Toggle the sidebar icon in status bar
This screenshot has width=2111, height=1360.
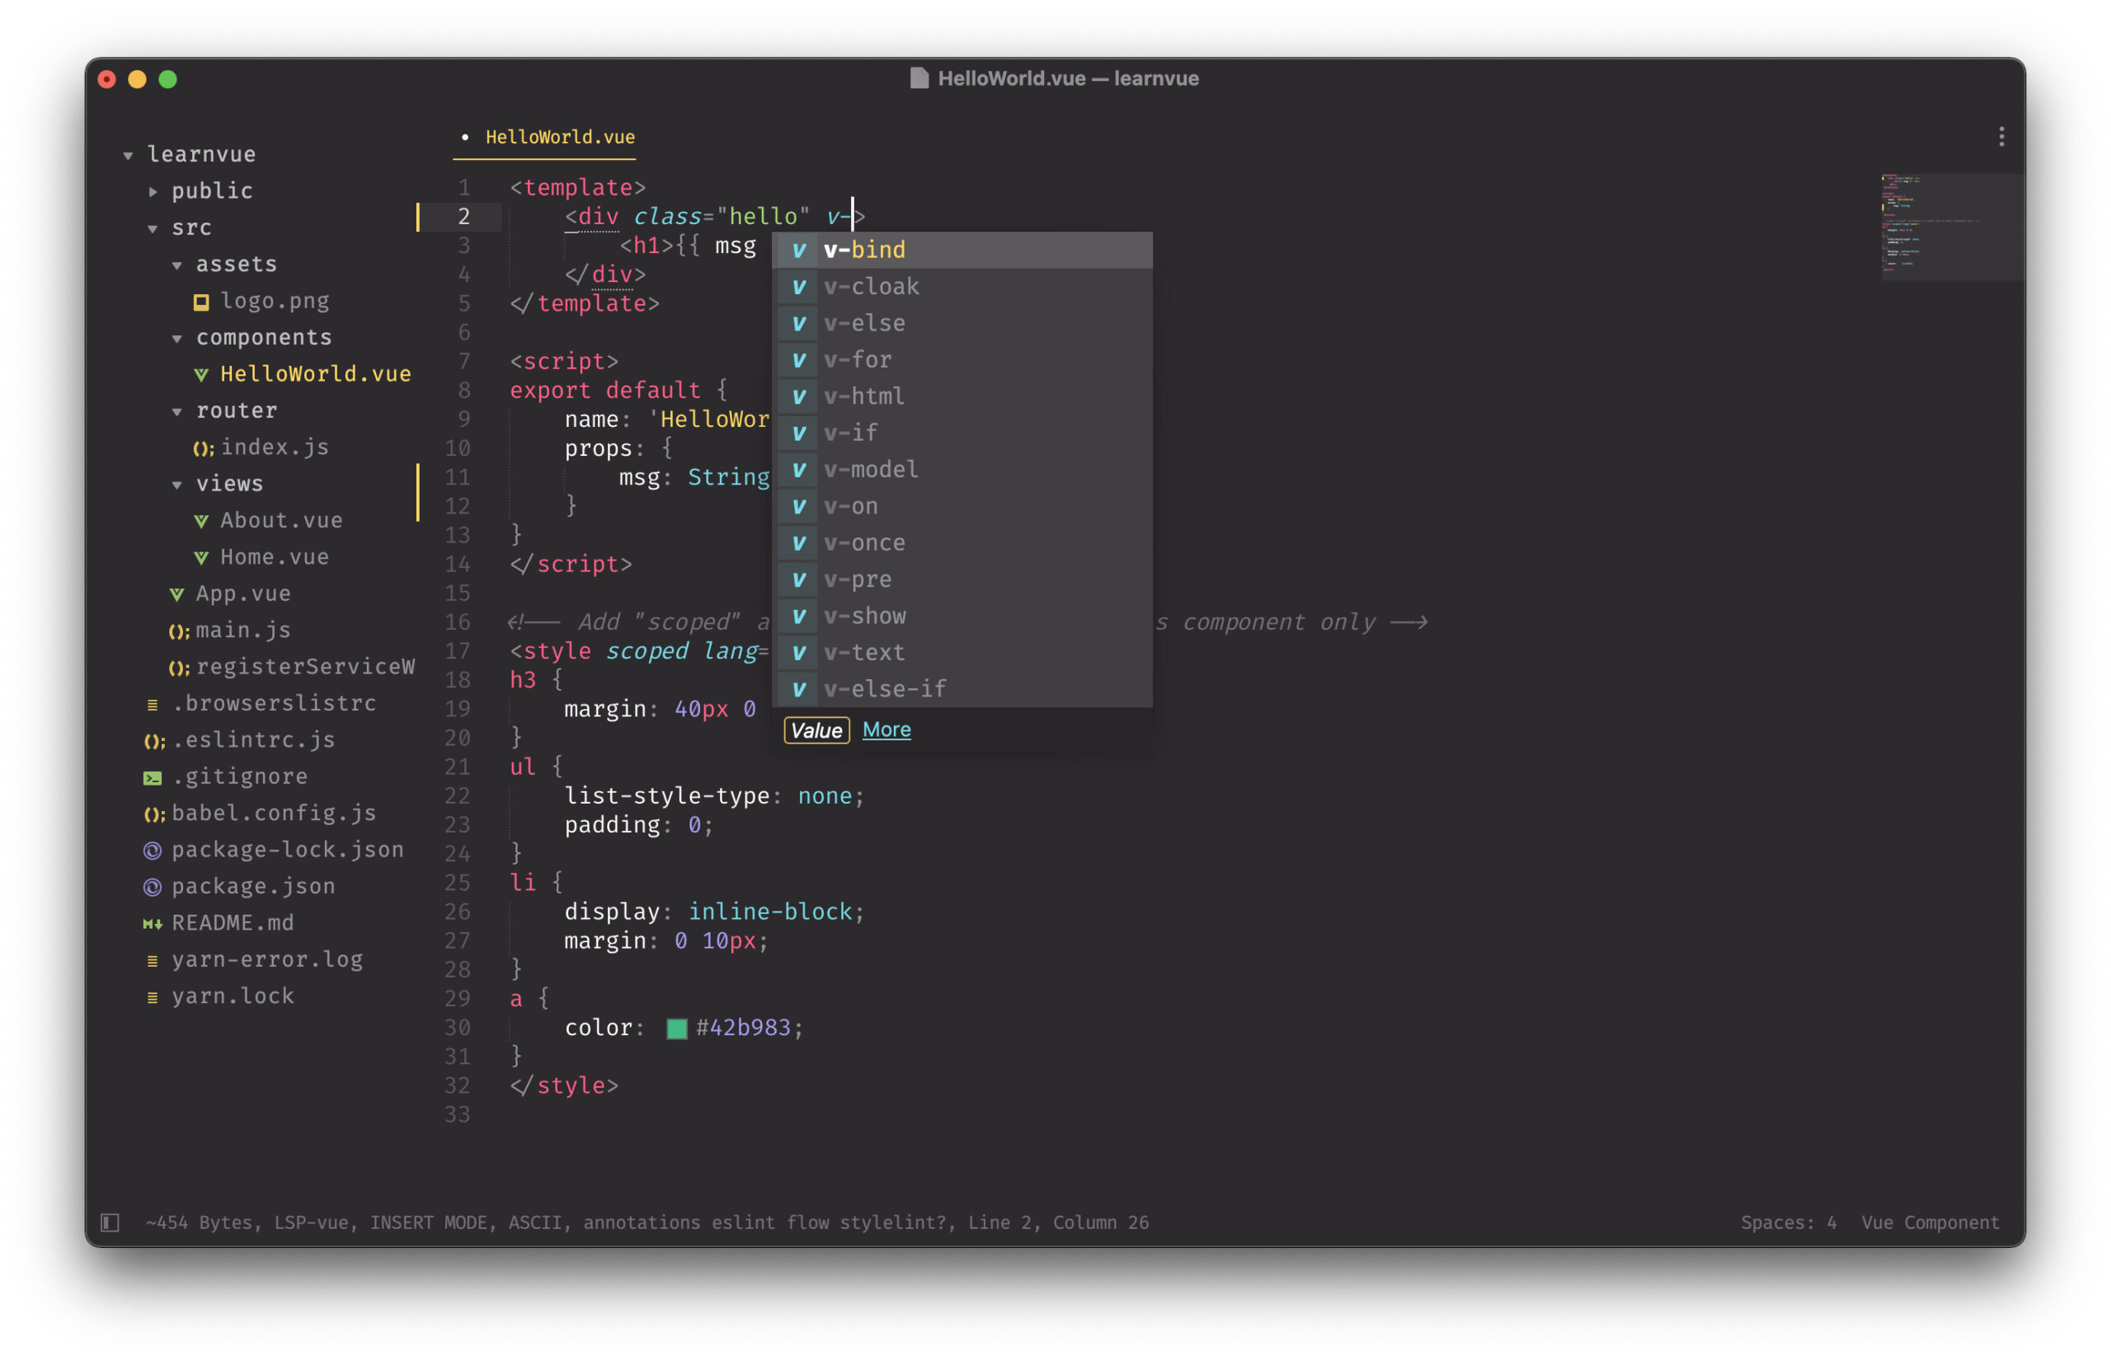click(110, 1222)
